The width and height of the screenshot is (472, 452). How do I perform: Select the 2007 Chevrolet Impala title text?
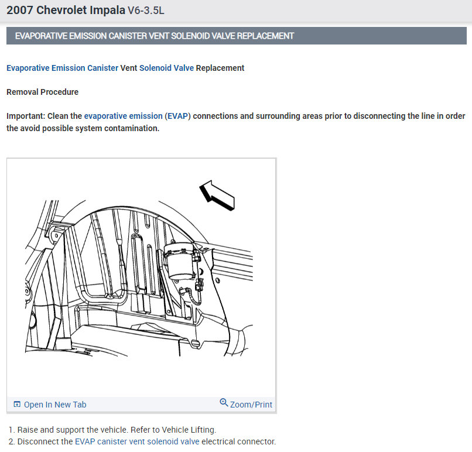66,10
